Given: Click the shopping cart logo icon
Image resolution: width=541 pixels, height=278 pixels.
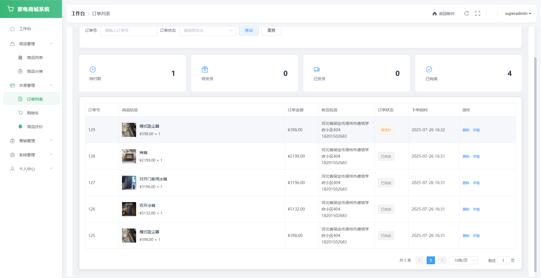Looking at the screenshot, I should [11, 9].
